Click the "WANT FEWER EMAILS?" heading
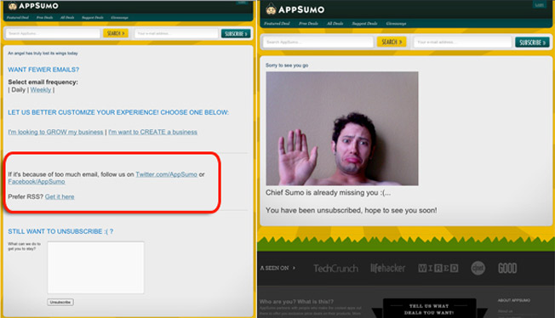This screenshot has width=555, height=318. [x=43, y=70]
